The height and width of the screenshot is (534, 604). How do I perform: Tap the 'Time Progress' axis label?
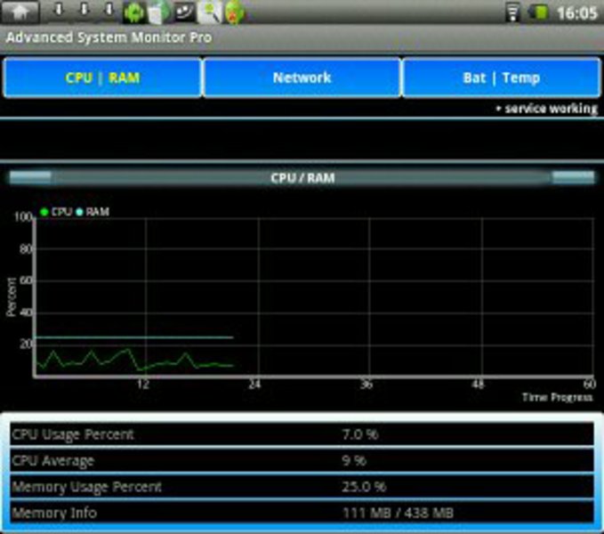557,397
